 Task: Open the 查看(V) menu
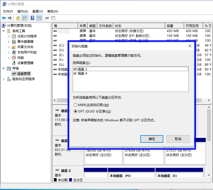point(38,11)
